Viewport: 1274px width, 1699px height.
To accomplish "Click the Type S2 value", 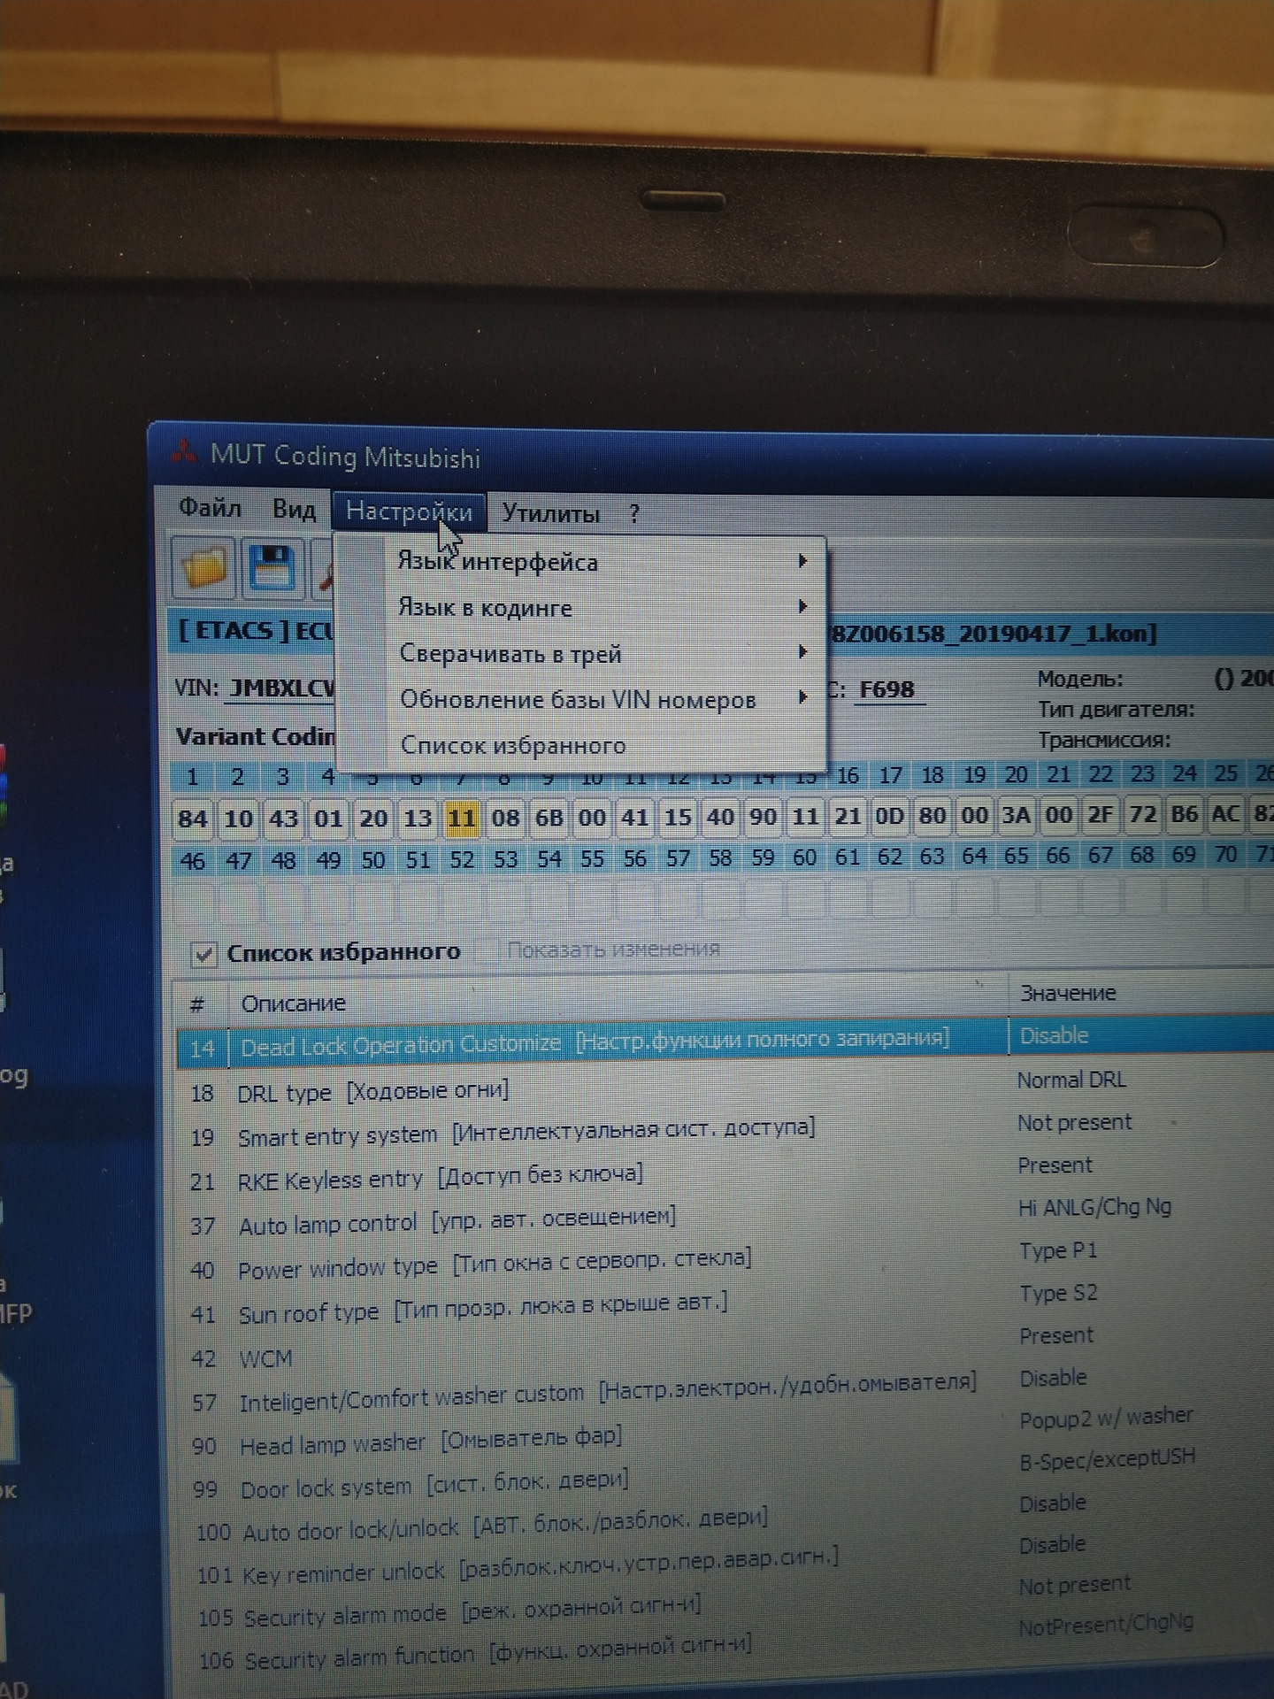I will pos(1058,1293).
